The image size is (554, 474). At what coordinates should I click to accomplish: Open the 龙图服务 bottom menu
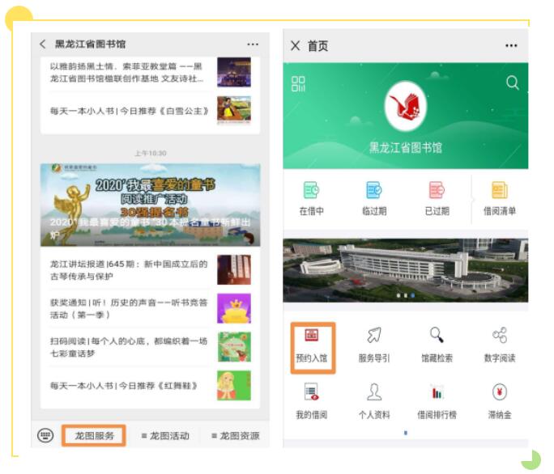(94, 435)
